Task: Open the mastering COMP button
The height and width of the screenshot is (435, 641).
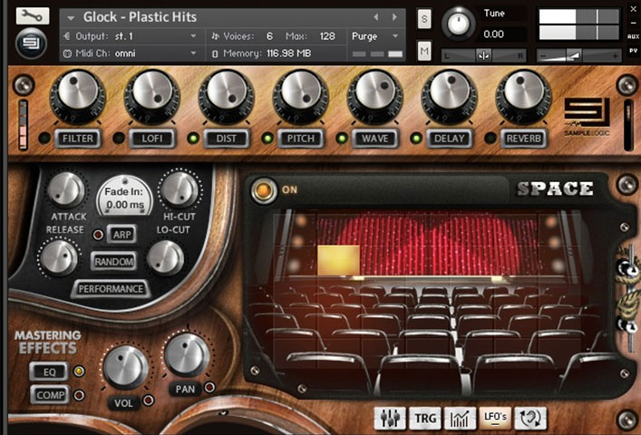Action: [50, 395]
